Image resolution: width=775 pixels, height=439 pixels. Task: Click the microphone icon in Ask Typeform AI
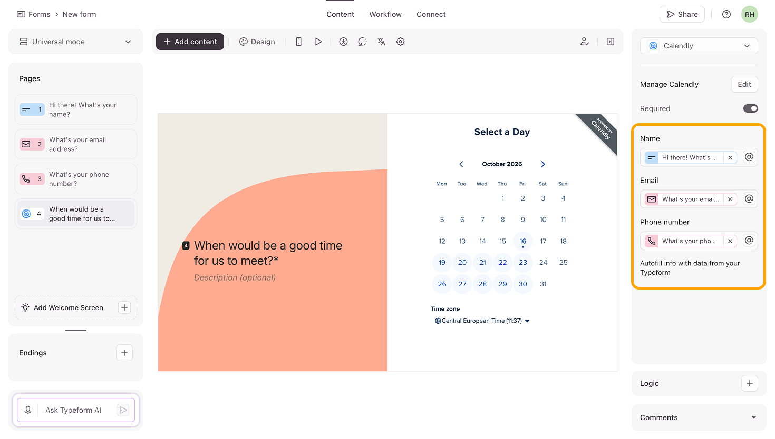click(28, 410)
